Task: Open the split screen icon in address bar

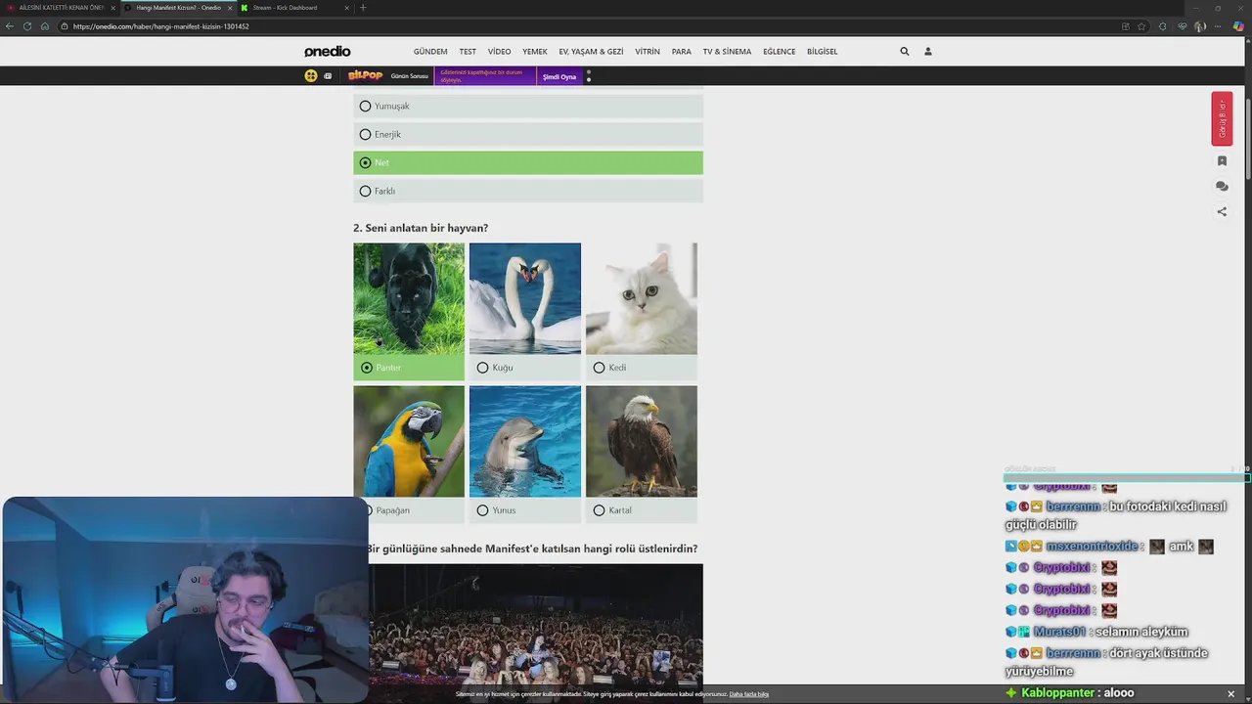Action: 1126,26
